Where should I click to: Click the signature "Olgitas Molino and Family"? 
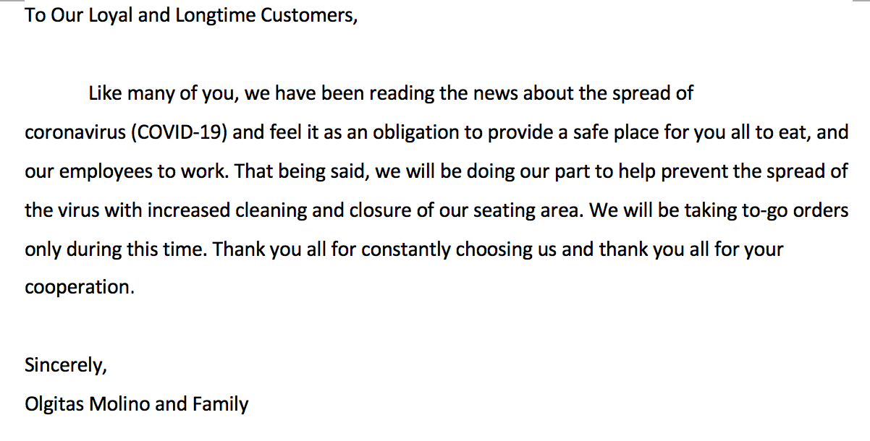[x=136, y=404]
